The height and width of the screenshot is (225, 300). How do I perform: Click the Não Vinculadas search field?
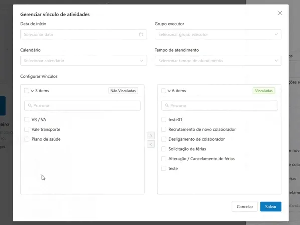82,106
